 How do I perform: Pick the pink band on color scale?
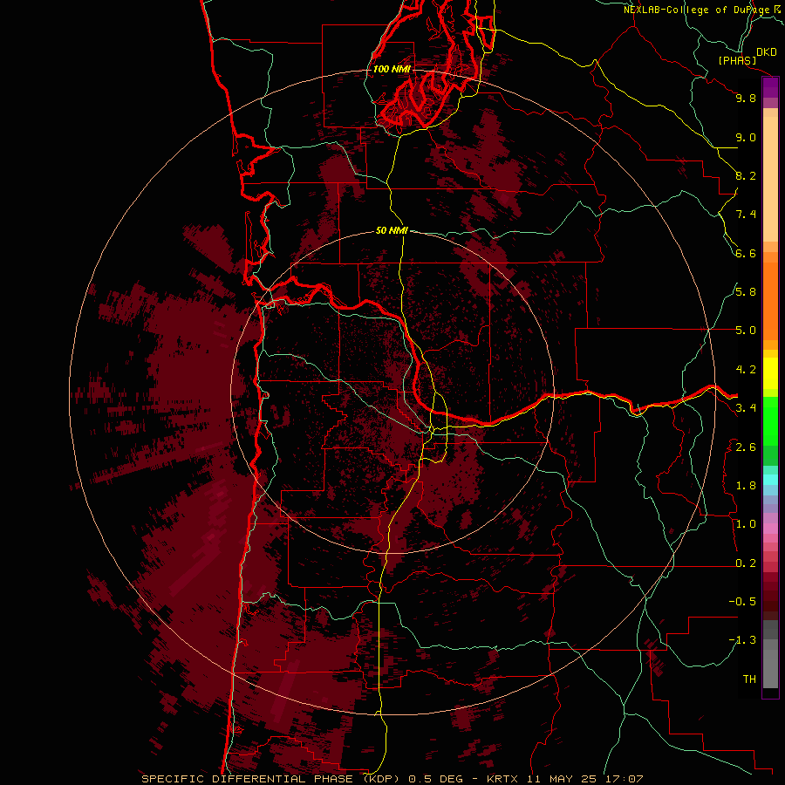pyautogui.click(x=770, y=529)
